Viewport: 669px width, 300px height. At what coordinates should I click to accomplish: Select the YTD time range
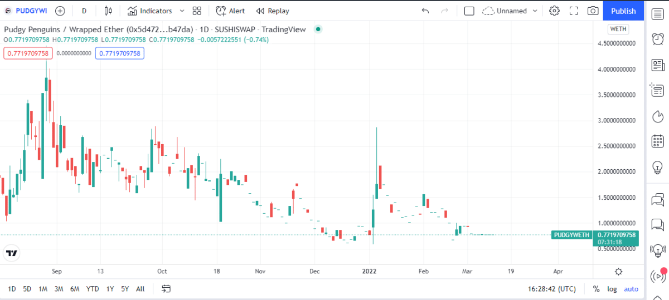pyautogui.click(x=93, y=288)
